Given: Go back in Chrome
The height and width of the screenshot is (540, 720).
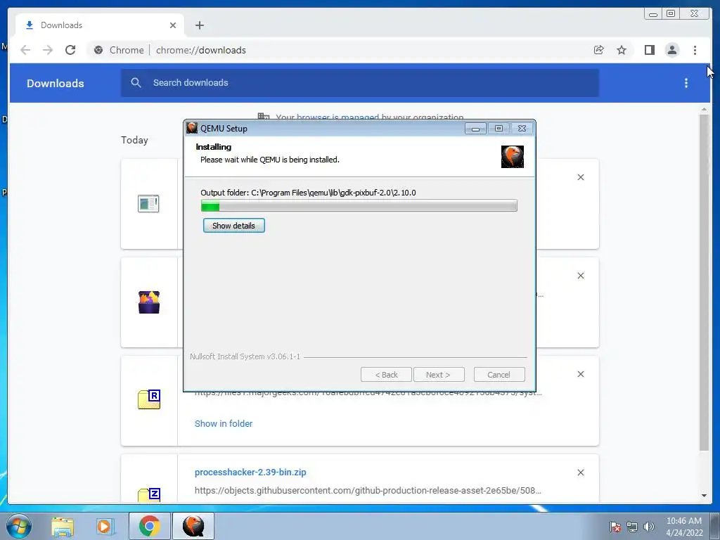Looking at the screenshot, I should [x=25, y=50].
